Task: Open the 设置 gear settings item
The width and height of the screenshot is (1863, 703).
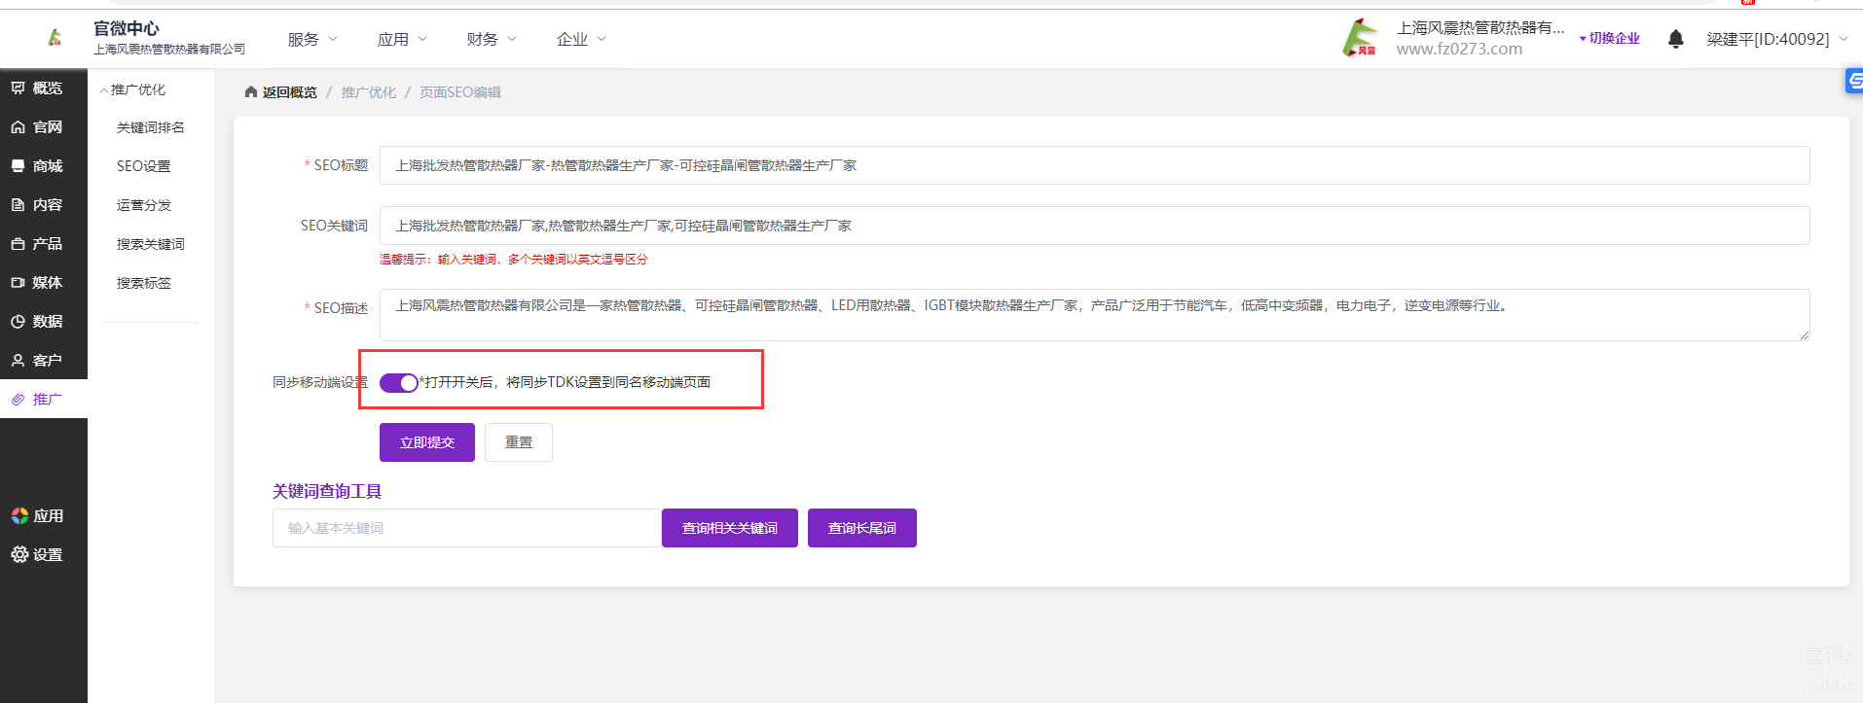Action: (37, 554)
